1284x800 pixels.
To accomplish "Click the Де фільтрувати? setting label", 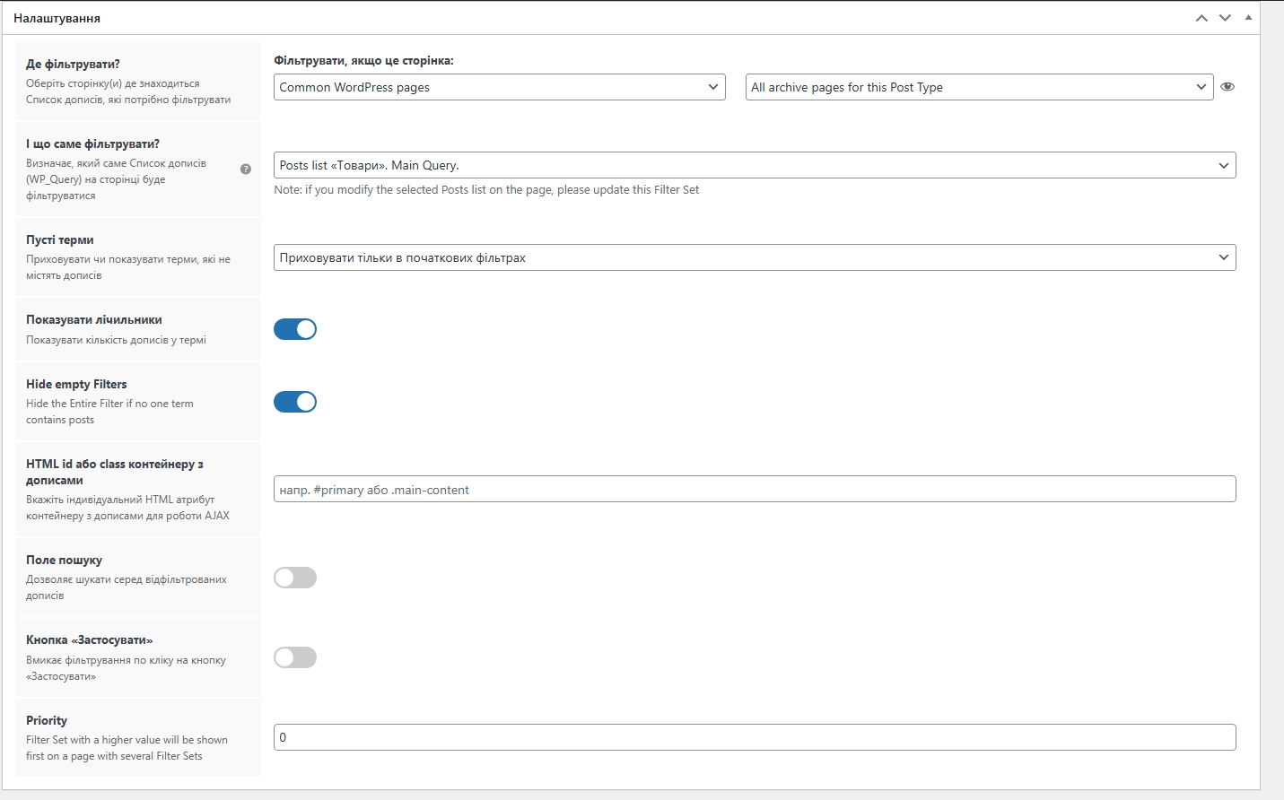I will (73, 64).
